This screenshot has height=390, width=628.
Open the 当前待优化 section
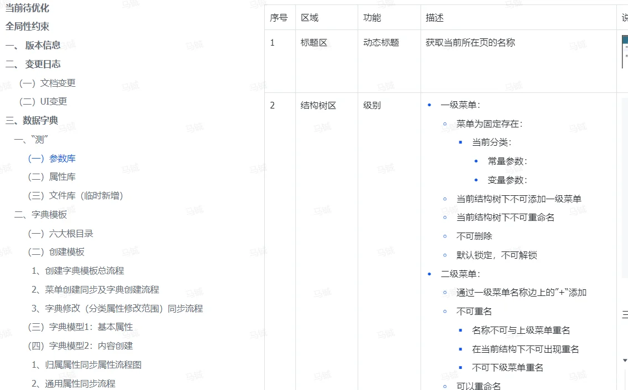point(27,8)
